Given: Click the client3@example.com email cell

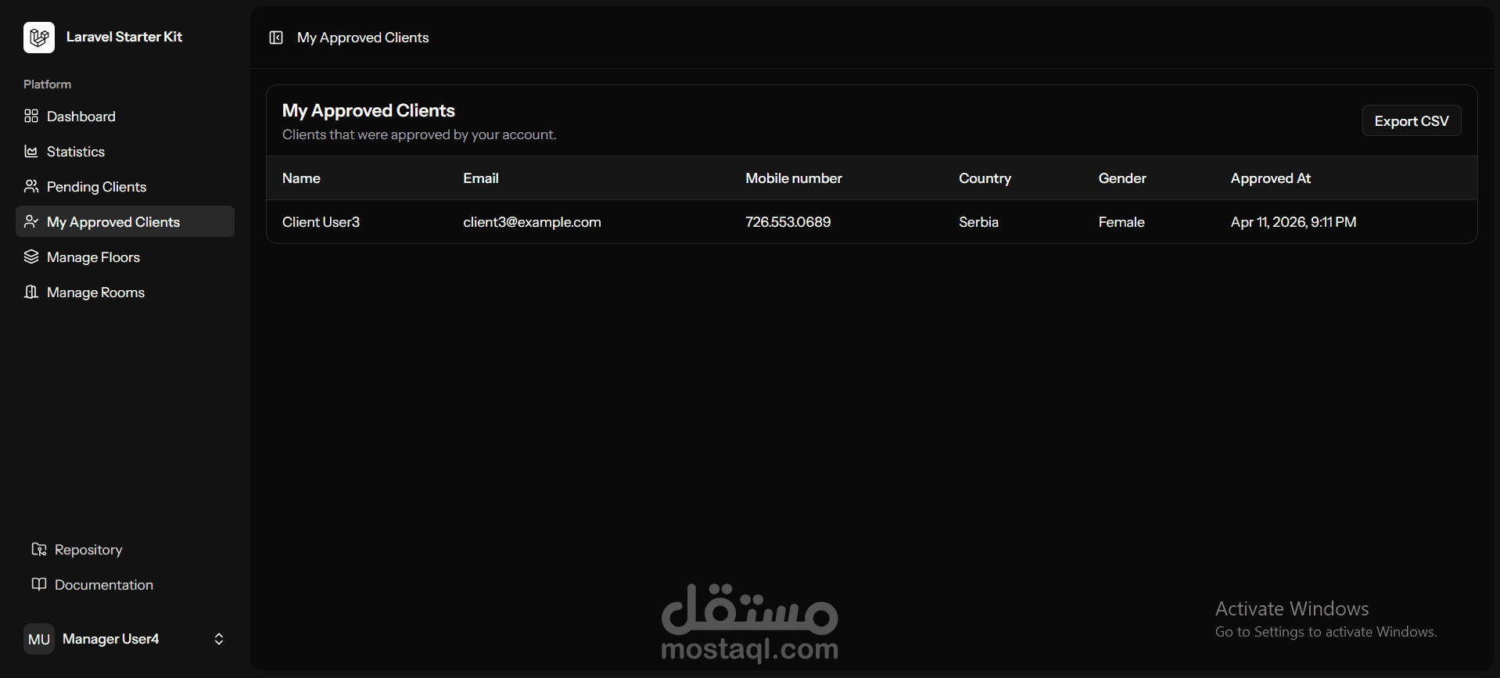Looking at the screenshot, I should click(x=532, y=222).
